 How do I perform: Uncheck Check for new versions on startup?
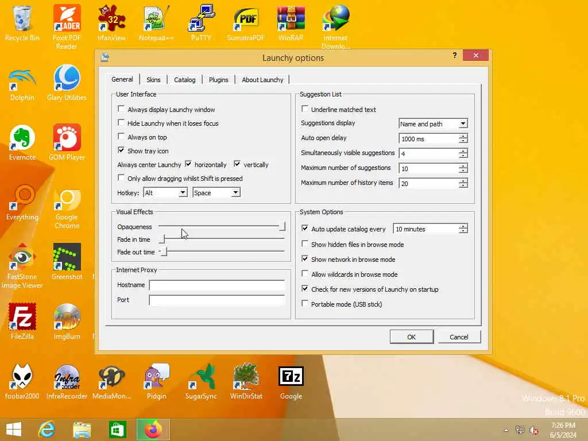point(304,289)
